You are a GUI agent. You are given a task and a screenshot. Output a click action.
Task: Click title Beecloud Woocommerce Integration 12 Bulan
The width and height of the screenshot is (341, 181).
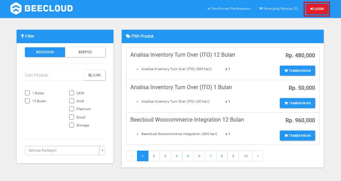click(x=187, y=120)
